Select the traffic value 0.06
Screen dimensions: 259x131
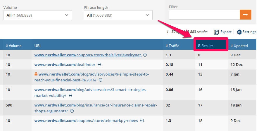pyautogui.click(x=169, y=90)
